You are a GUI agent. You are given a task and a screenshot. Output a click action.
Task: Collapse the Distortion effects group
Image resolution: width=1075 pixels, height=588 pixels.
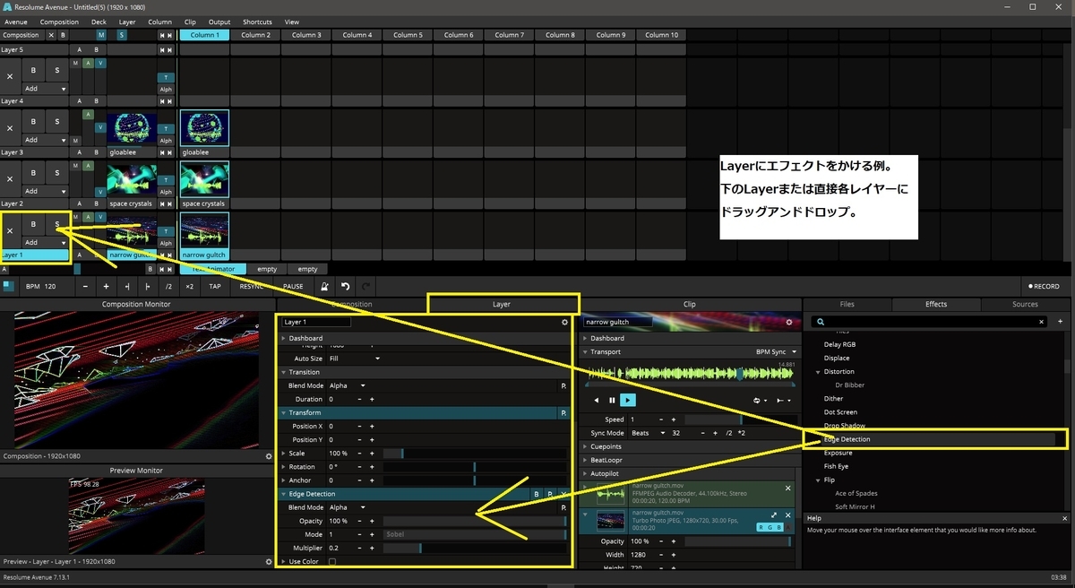coord(818,372)
